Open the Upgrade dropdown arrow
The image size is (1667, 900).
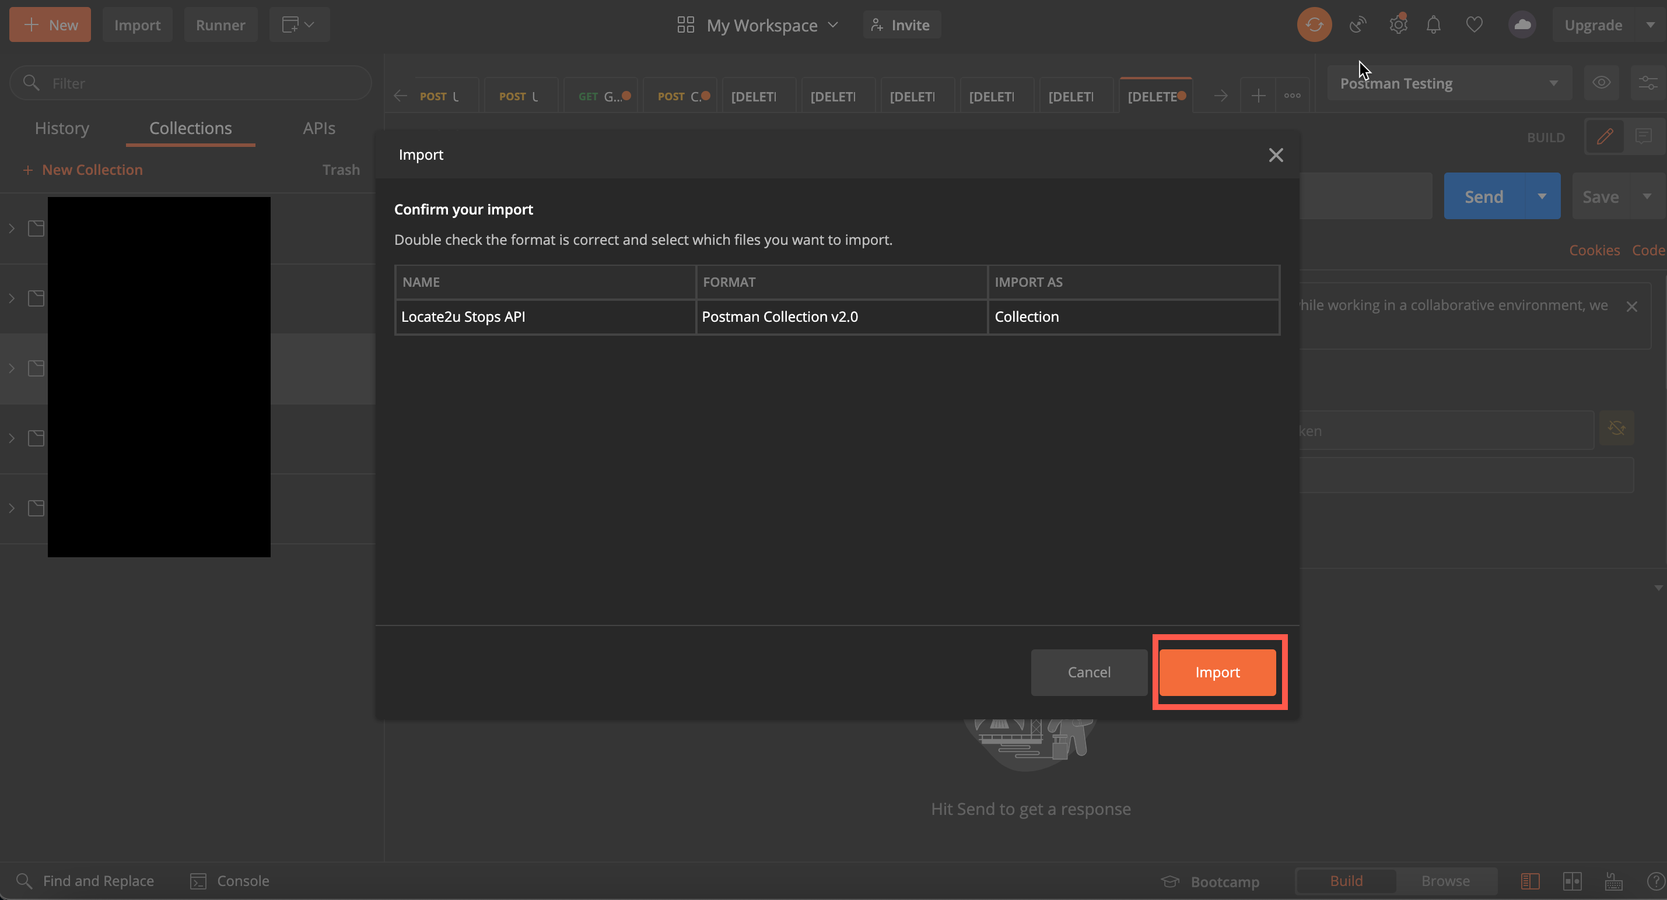pos(1650,24)
